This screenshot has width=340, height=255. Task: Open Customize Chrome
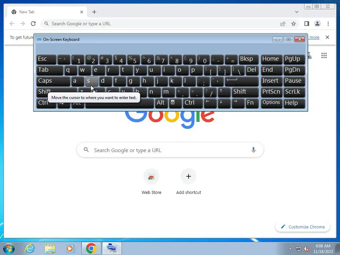[303, 227]
